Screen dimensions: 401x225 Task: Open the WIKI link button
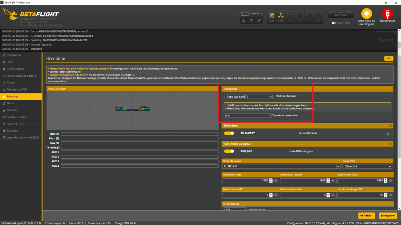click(x=389, y=58)
